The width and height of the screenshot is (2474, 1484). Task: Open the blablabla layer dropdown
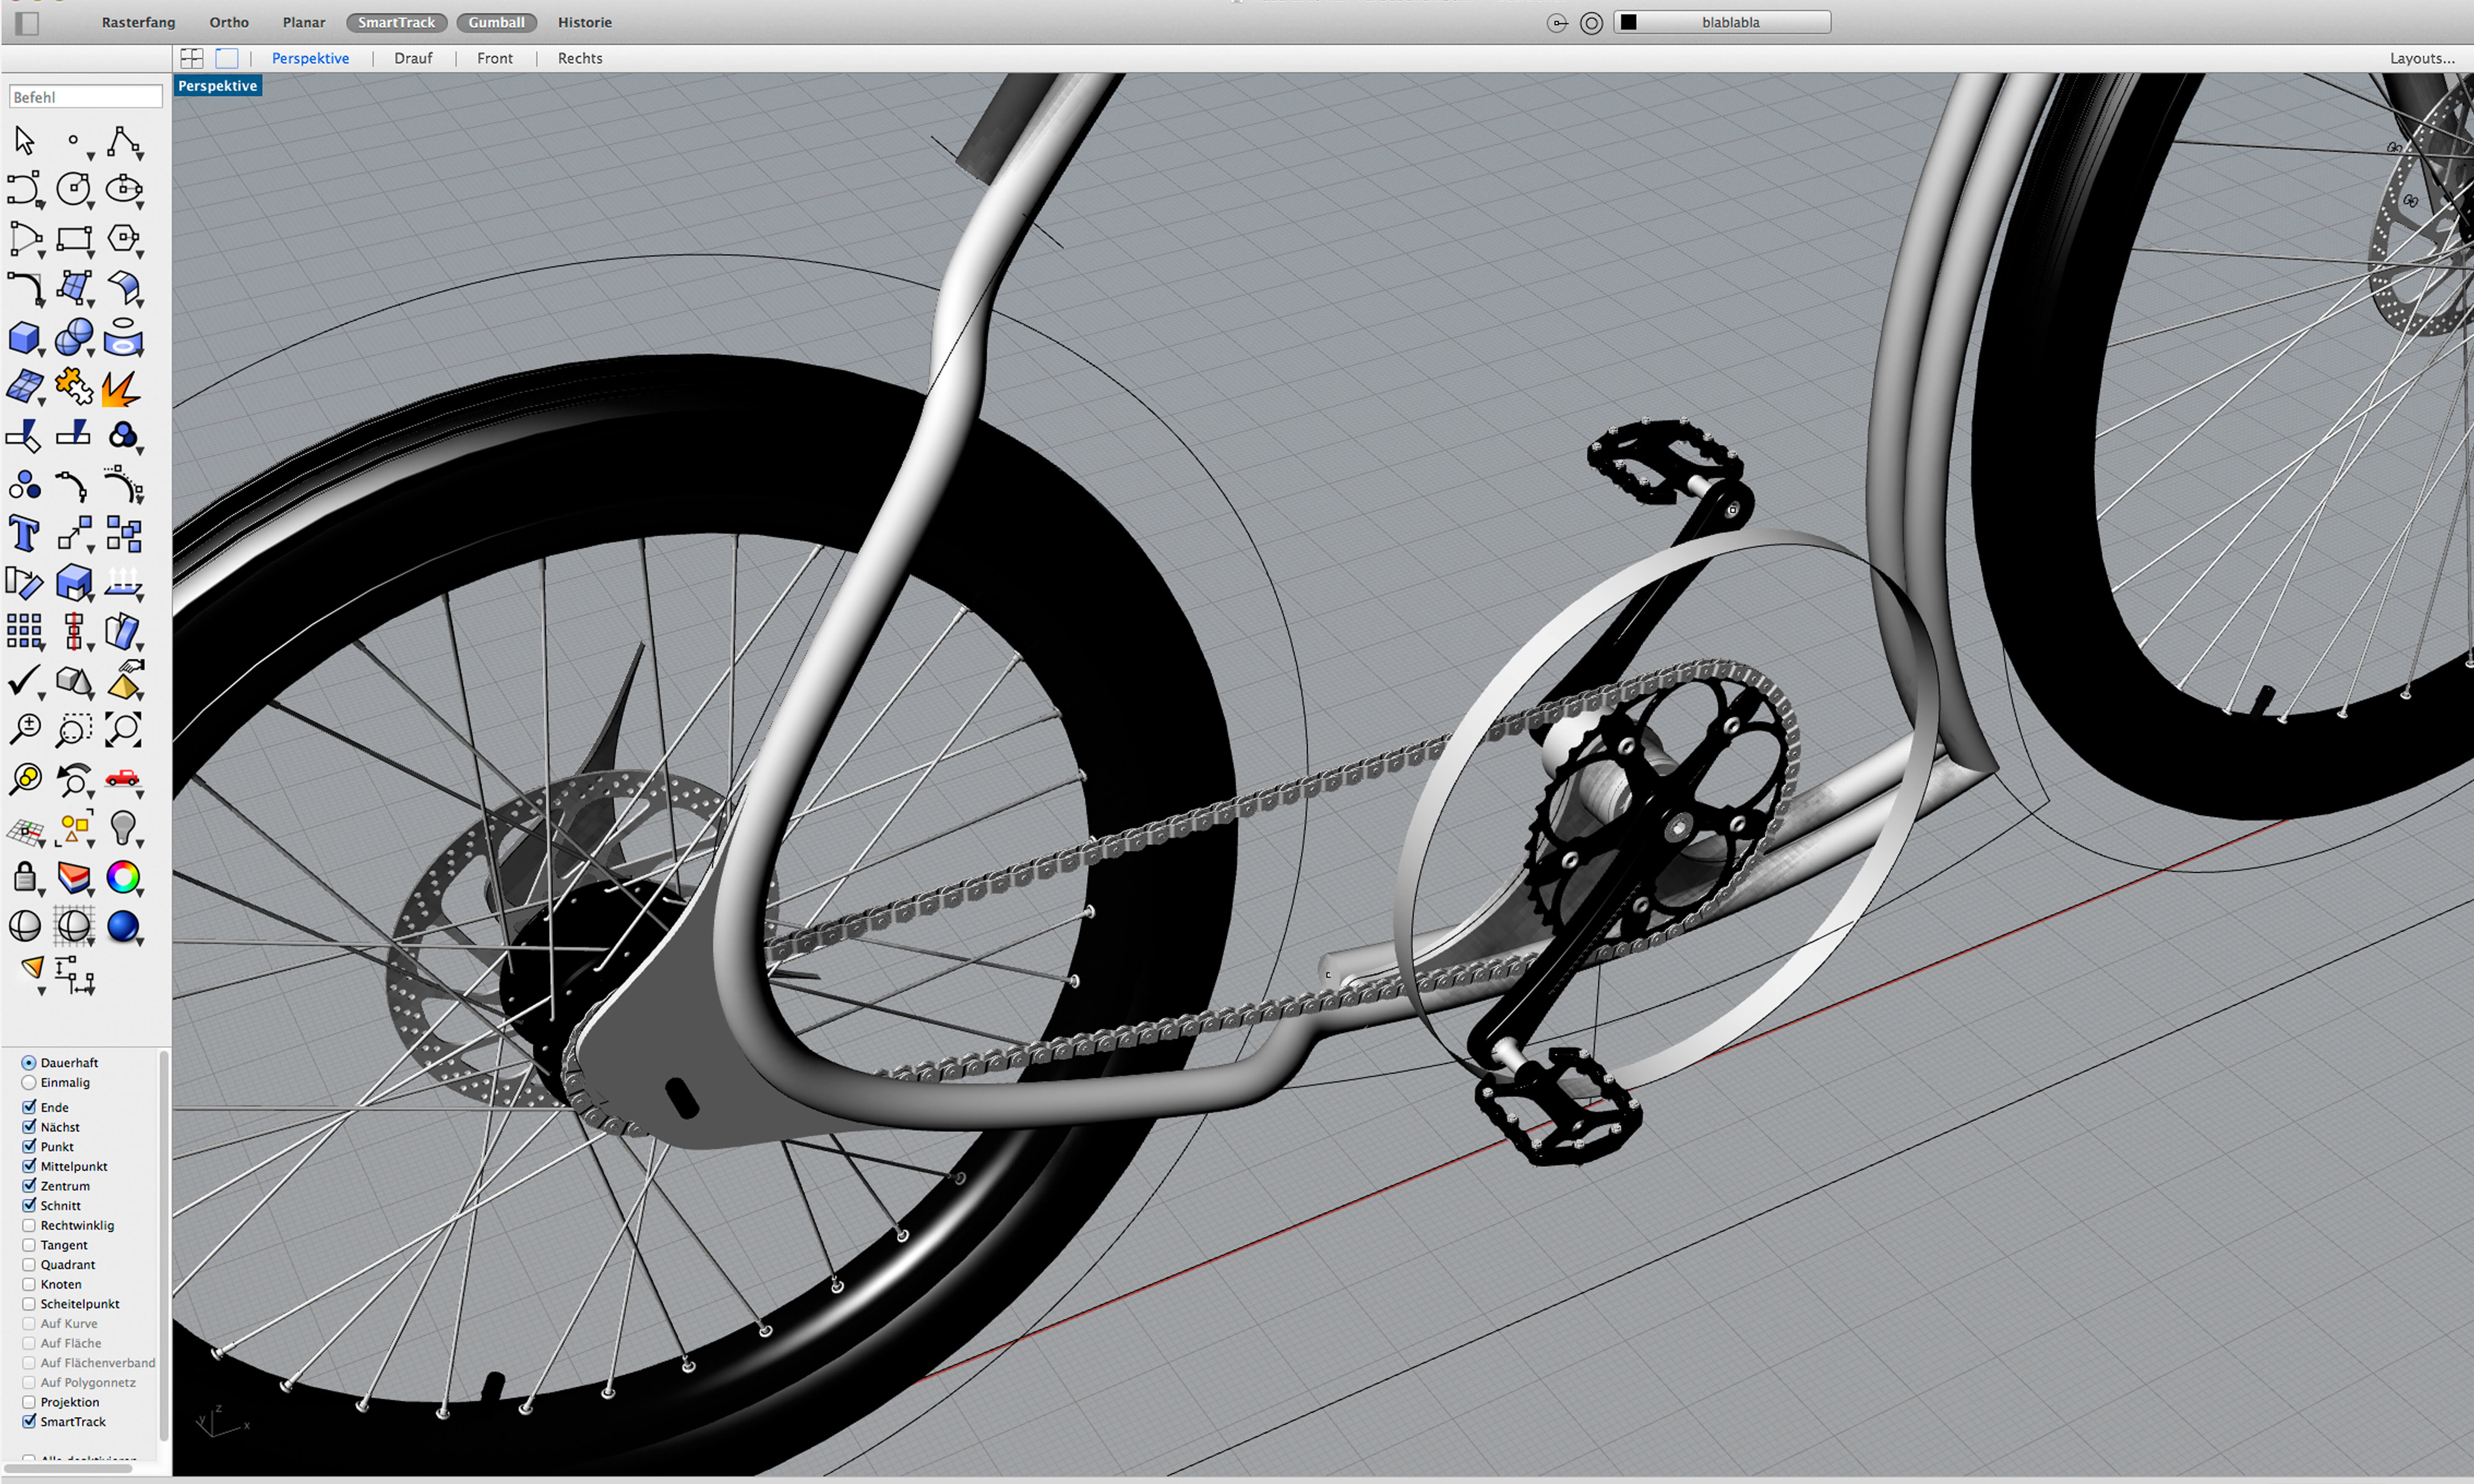(1722, 22)
